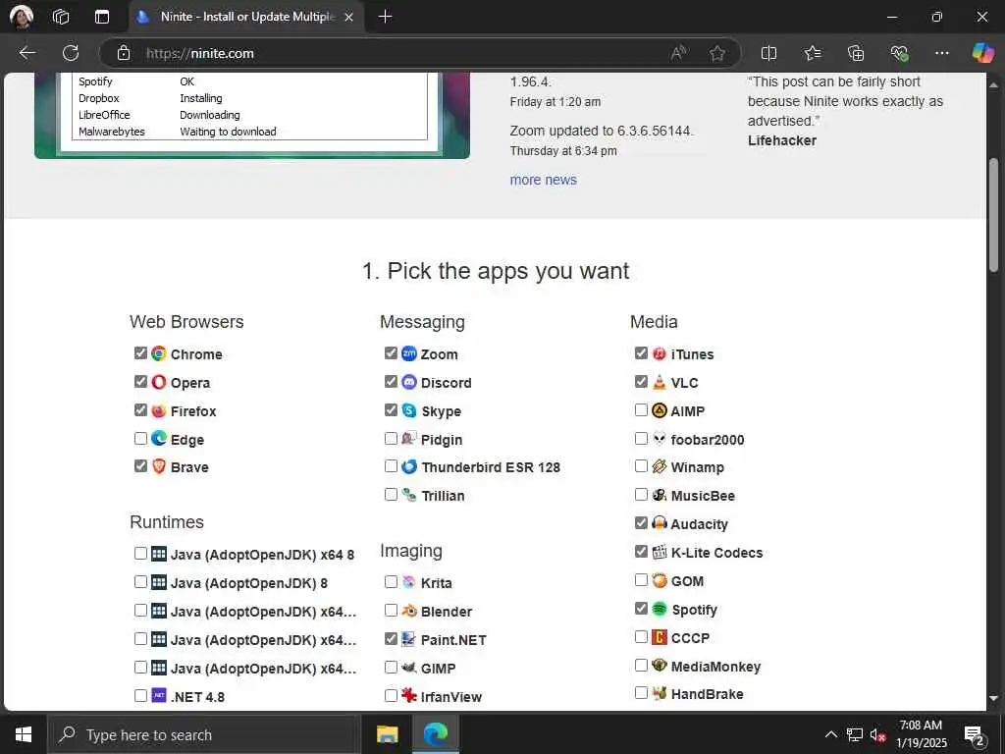Image resolution: width=1005 pixels, height=754 pixels.
Task: Open the Favorites list toolbar icon
Action: [812, 53]
